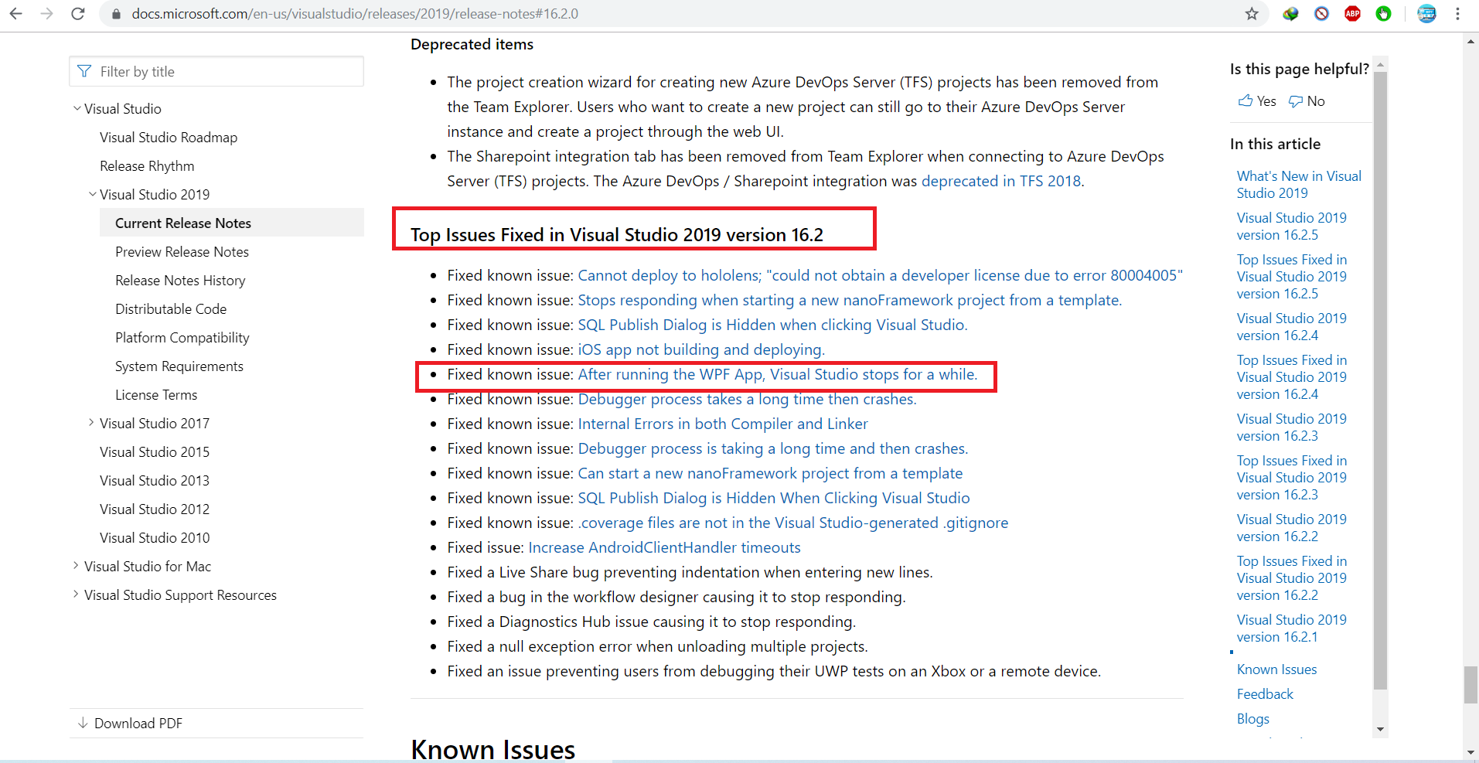Open the 'deprecated in TFS 2018' link
The height and width of the screenshot is (763, 1479).
[1001, 181]
